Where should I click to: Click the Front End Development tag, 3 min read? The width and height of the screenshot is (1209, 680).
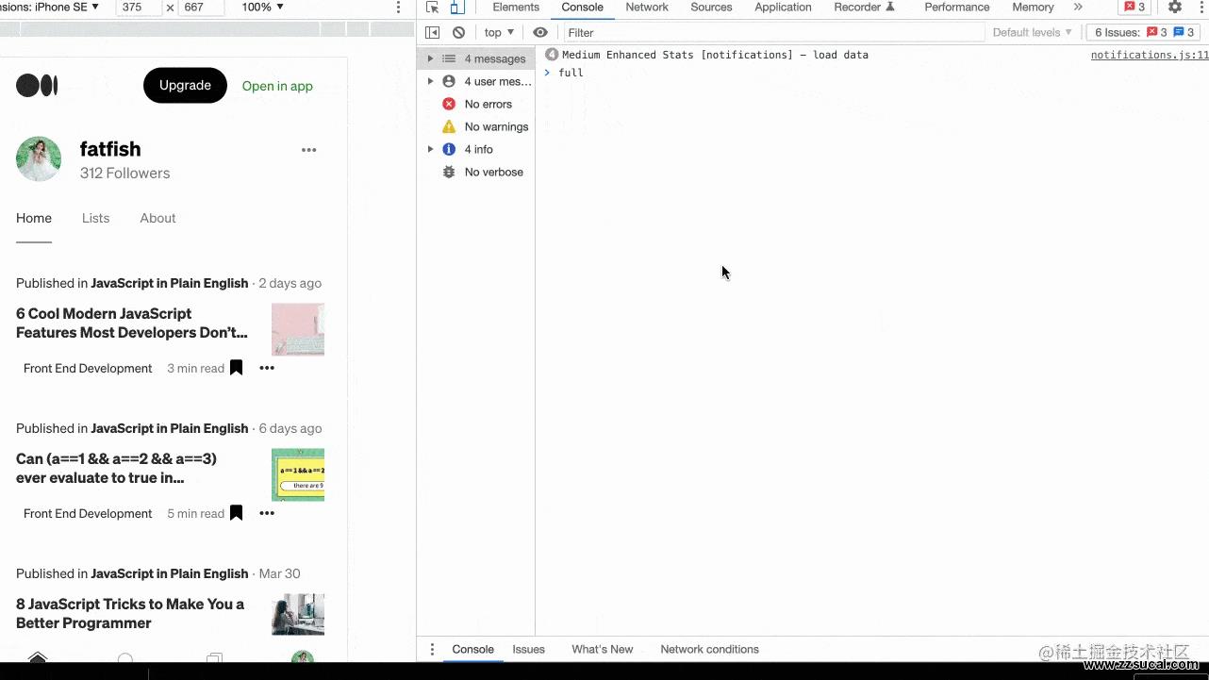[x=88, y=368]
